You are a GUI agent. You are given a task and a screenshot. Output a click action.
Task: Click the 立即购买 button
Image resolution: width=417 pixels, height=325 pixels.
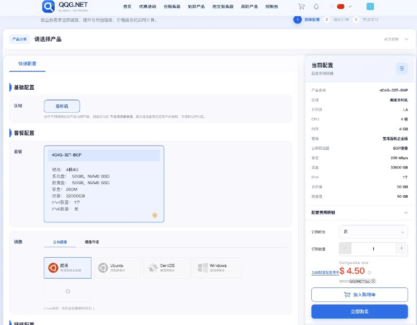coord(360,311)
